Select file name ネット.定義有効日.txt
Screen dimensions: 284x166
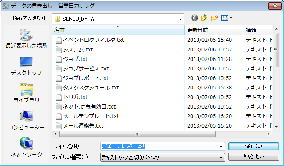[89, 107]
